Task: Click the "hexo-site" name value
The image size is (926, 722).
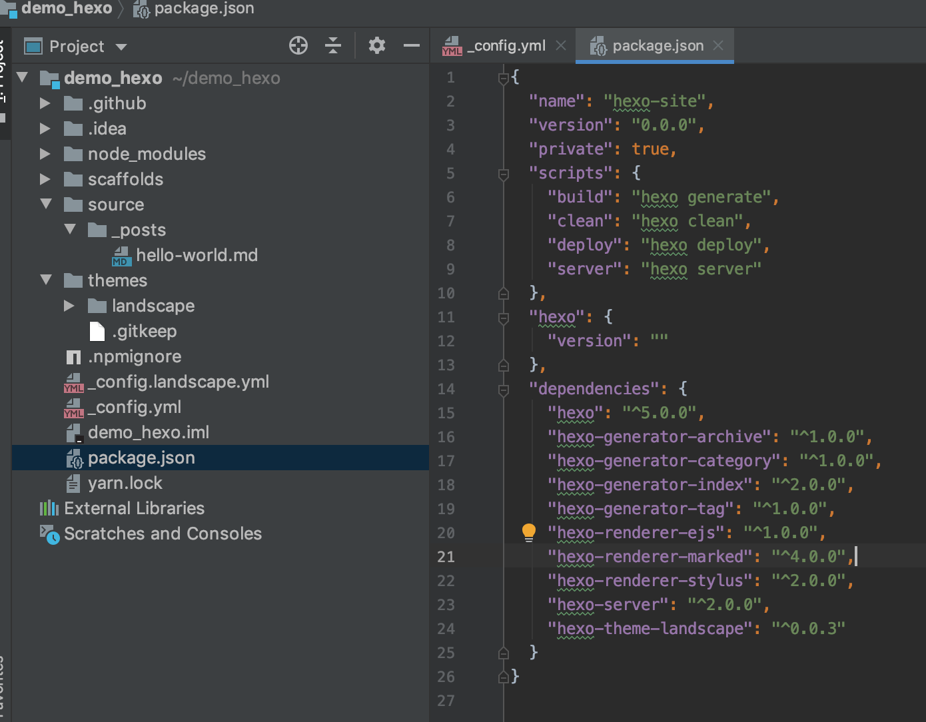Action: tap(654, 101)
